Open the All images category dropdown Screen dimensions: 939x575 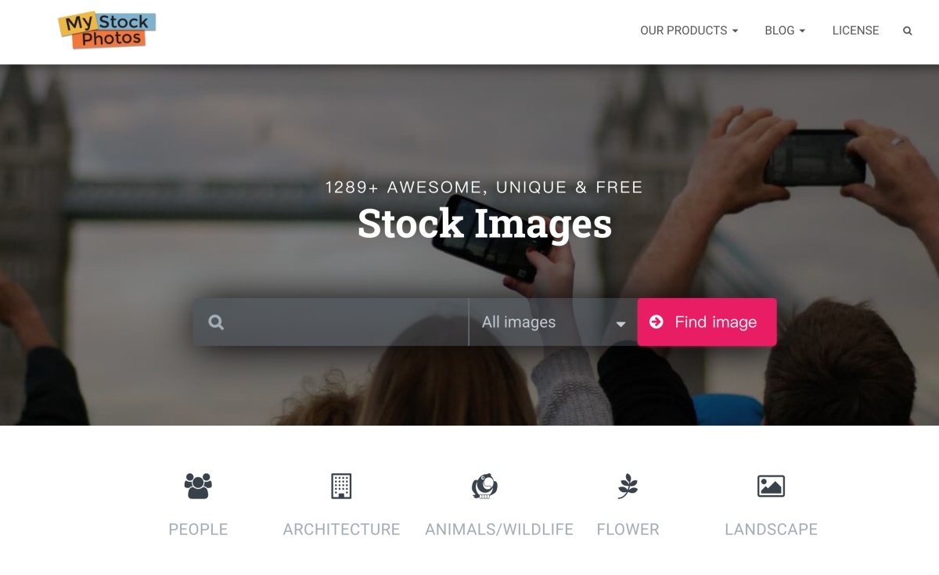click(553, 322)
